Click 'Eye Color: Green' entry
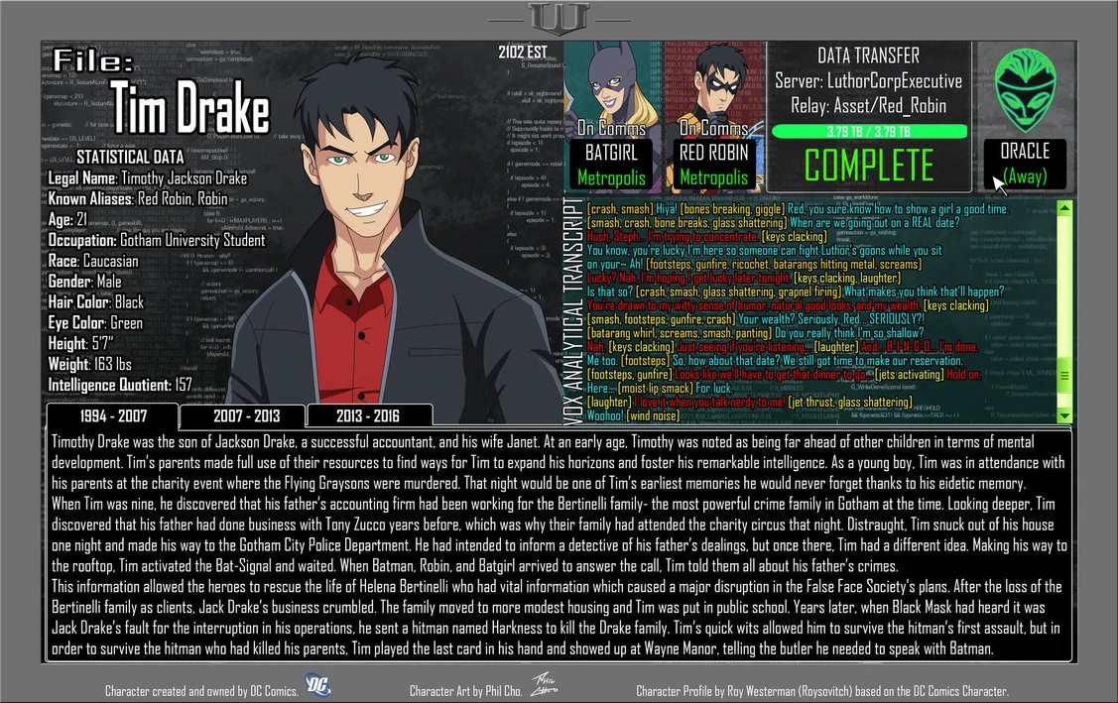The height and width of the screenshot is (703, 1118). pos(95,323)
